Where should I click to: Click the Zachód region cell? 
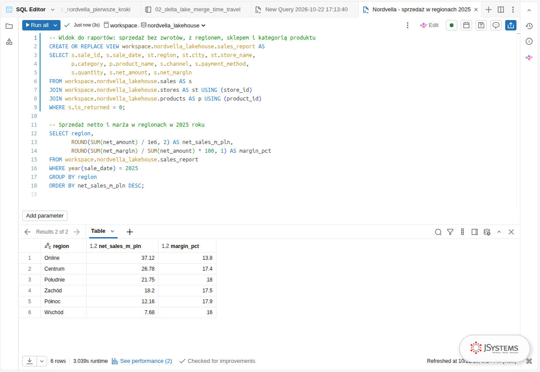[64, 291]
